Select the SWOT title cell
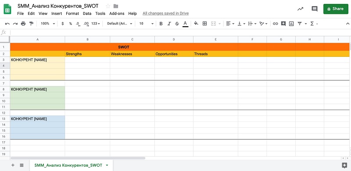The height and width of the screenshot is (171, 351). pos(124,47)
